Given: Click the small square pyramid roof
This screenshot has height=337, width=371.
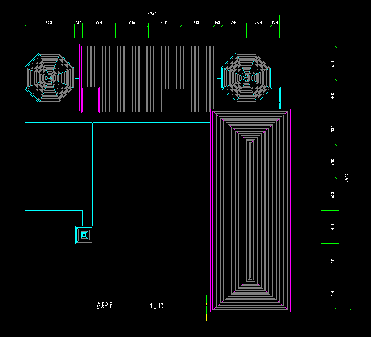Looking at the screenshot, I should click(84, 235).
